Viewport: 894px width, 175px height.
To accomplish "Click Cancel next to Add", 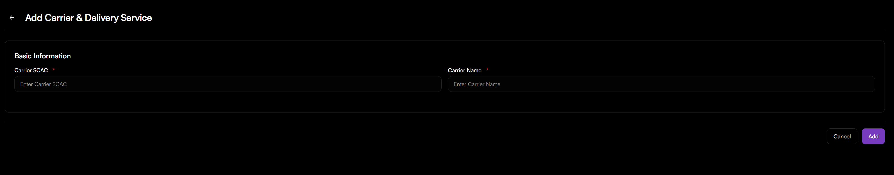I will pyautogui.click(x=842, y=136).
